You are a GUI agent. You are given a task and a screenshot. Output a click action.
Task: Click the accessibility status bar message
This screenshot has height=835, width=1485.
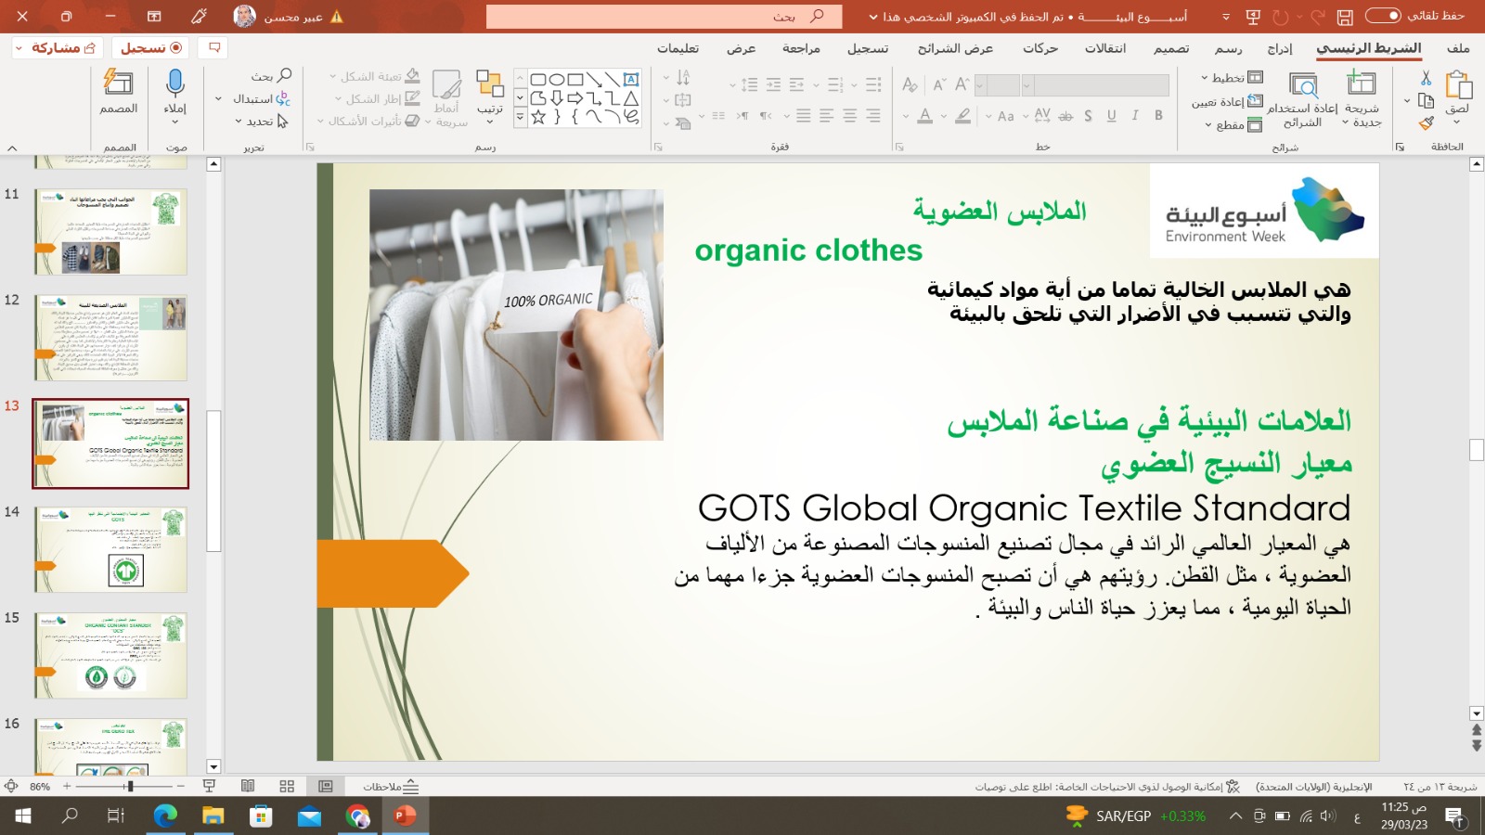(1107, 786)
